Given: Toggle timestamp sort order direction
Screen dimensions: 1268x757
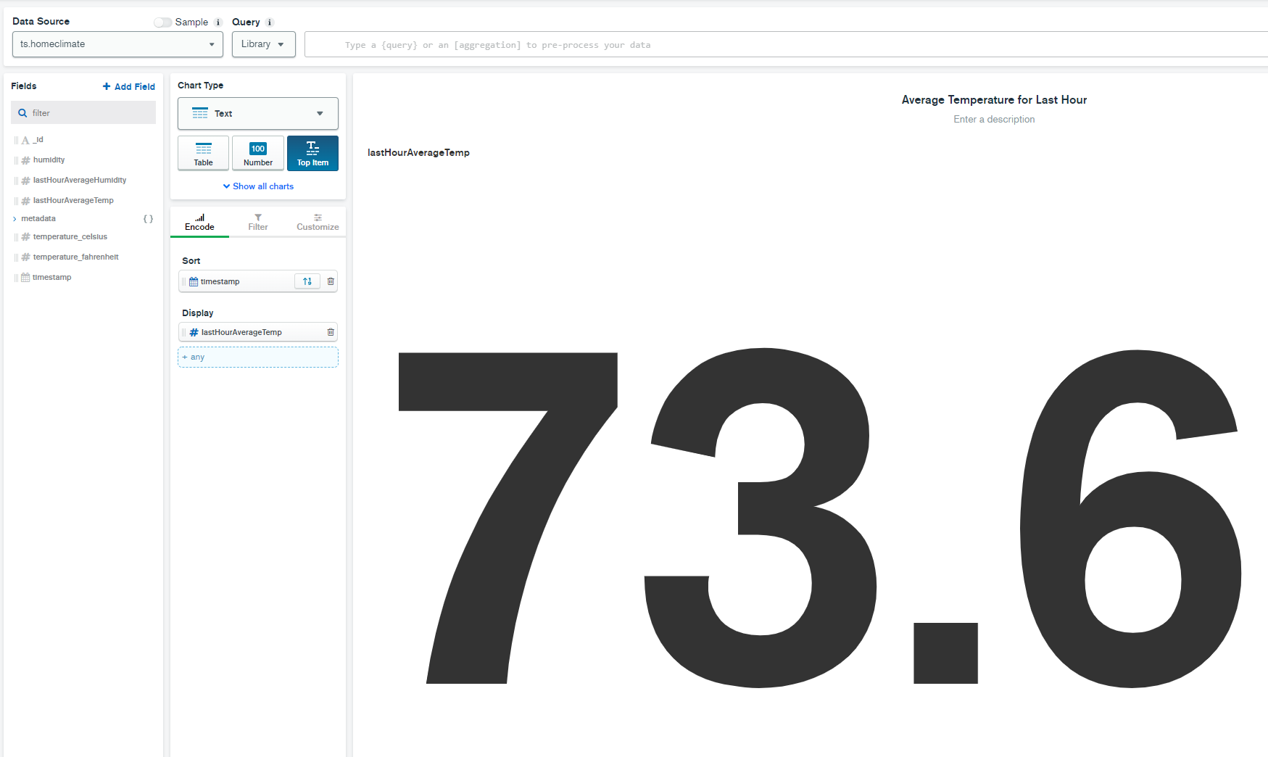Looking at the screenshot, I should [307, 281].
